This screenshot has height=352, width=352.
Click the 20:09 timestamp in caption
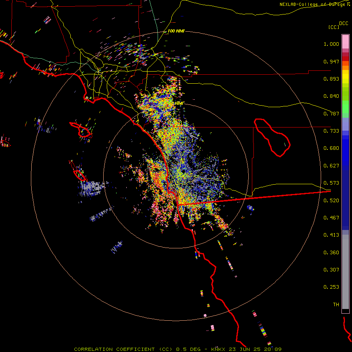pos(273,349)
